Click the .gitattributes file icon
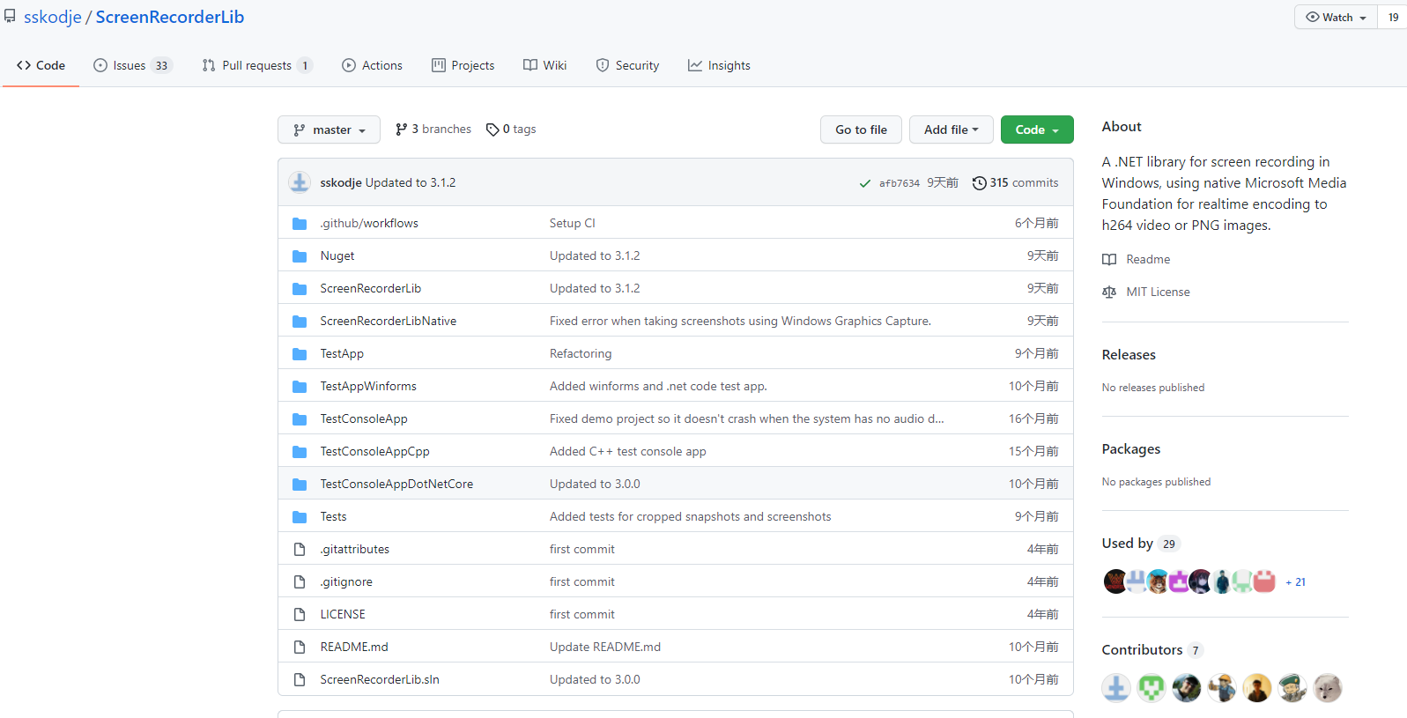Screen dimensions: 1407x718 pyautogui.click(x=300, y=549)
